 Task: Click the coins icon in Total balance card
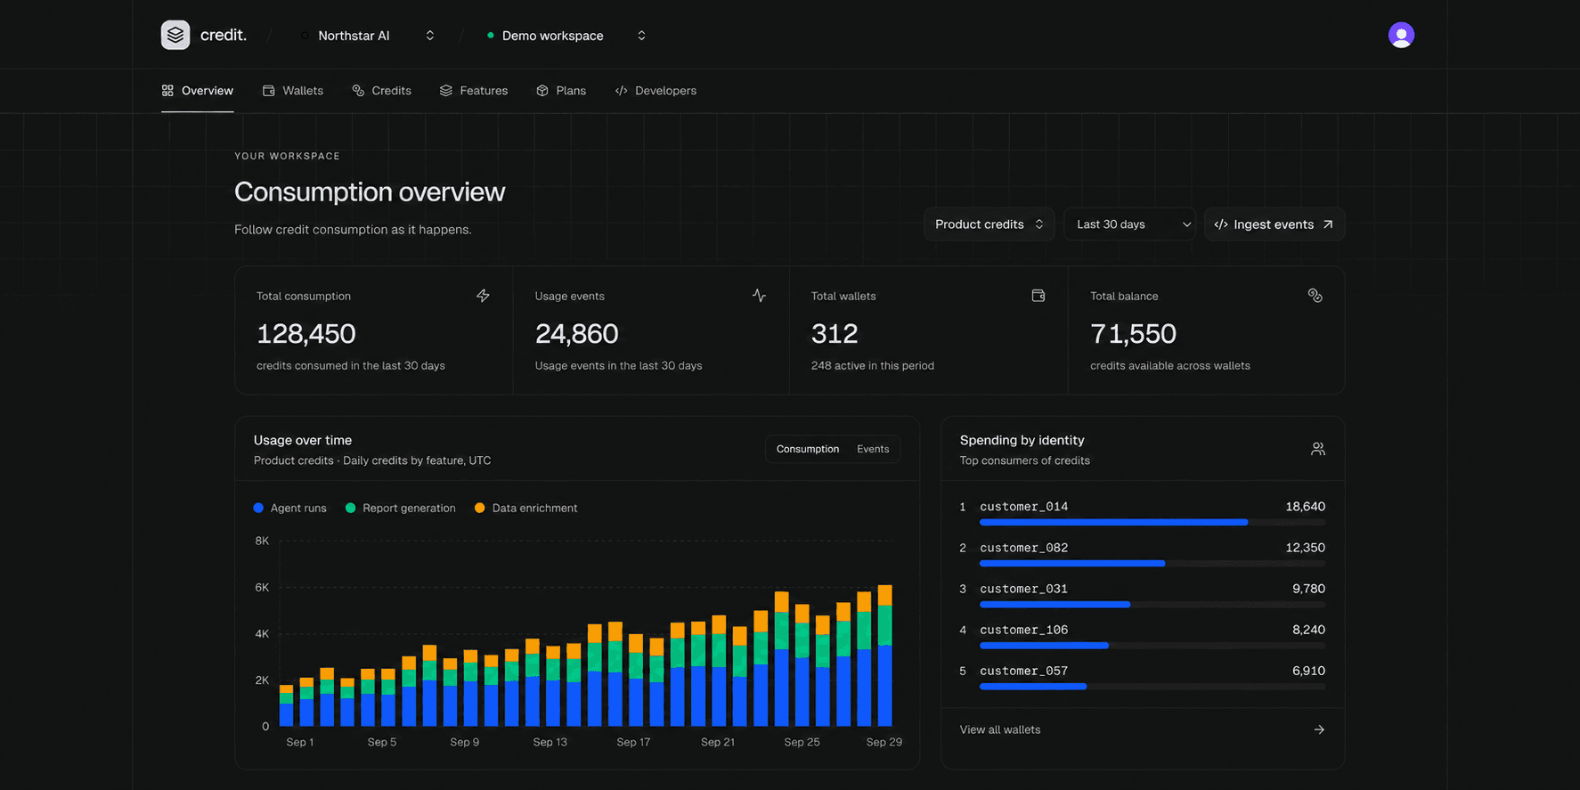point(1315,296)
